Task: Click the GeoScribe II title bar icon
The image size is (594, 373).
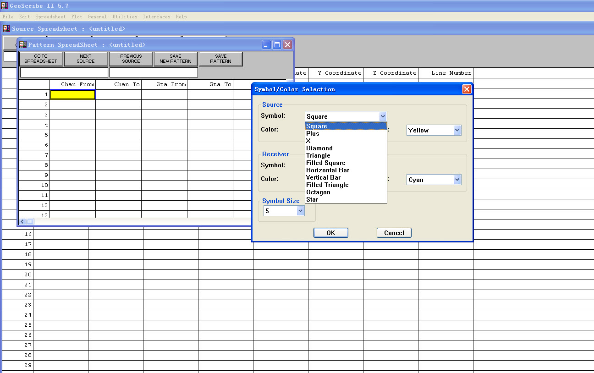Action: 4,6
